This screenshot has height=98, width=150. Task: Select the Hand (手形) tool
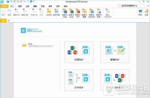pos(3,13)
